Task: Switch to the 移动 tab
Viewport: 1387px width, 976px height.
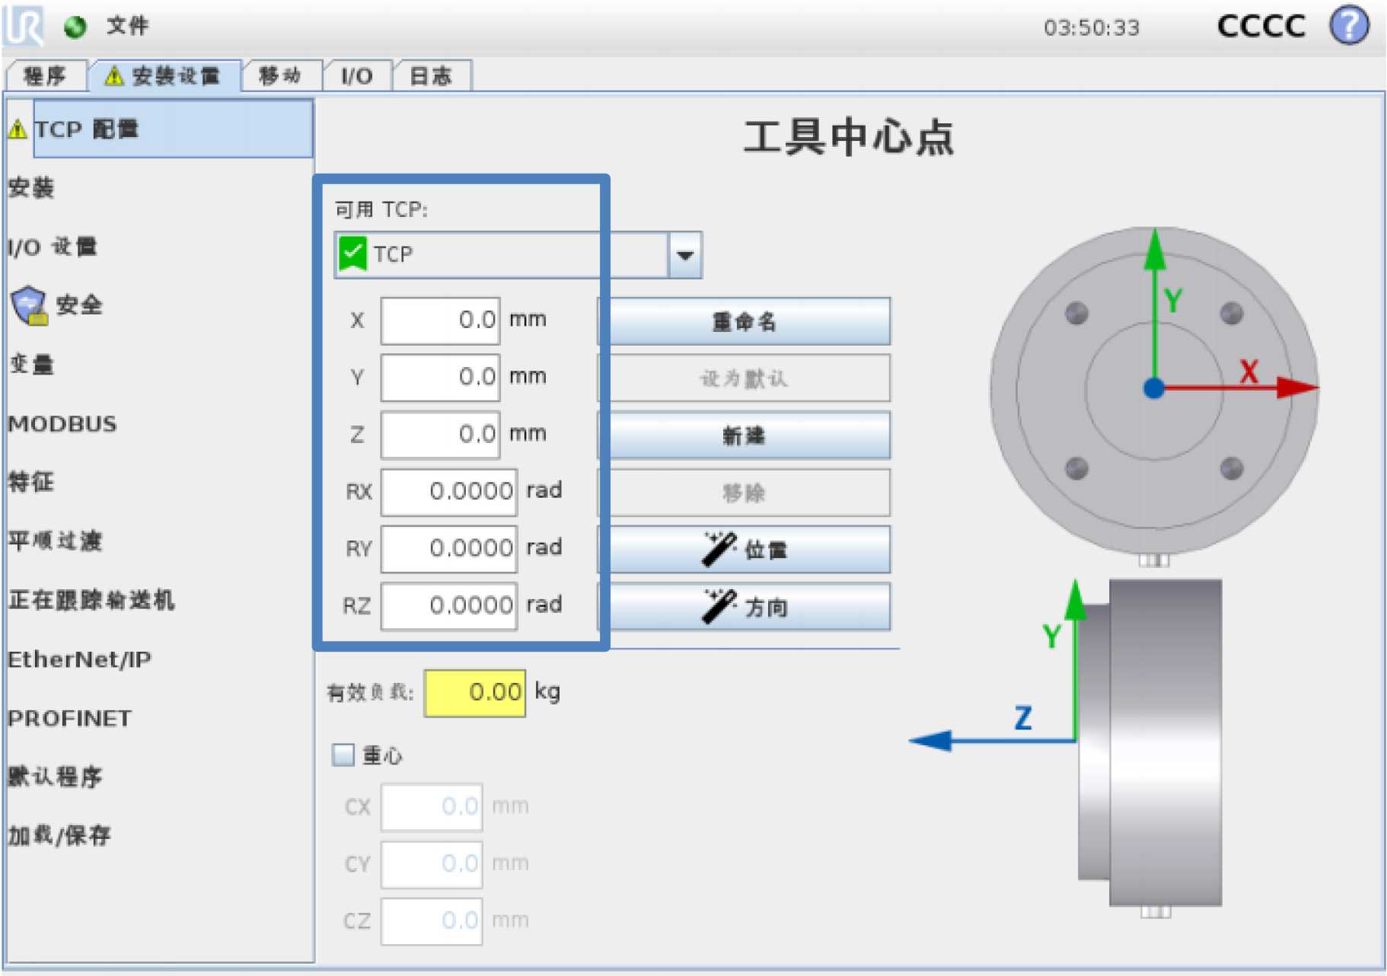Action: click(280, 76)
